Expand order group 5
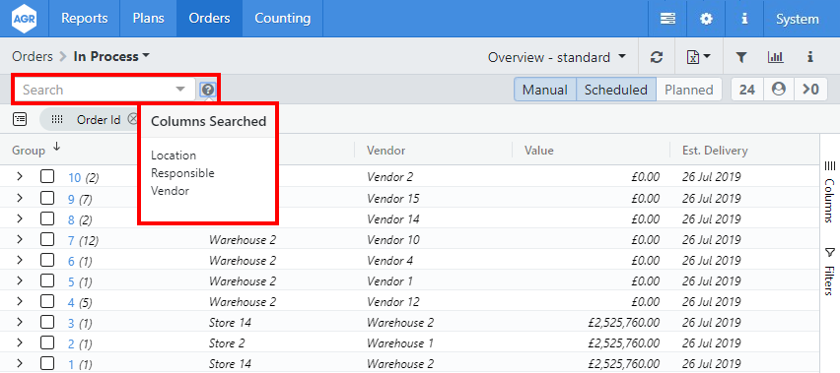Viewport: 840px width, 373px height. pos(20,280)
